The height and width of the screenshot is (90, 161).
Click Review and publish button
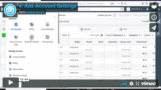(141, 15)
